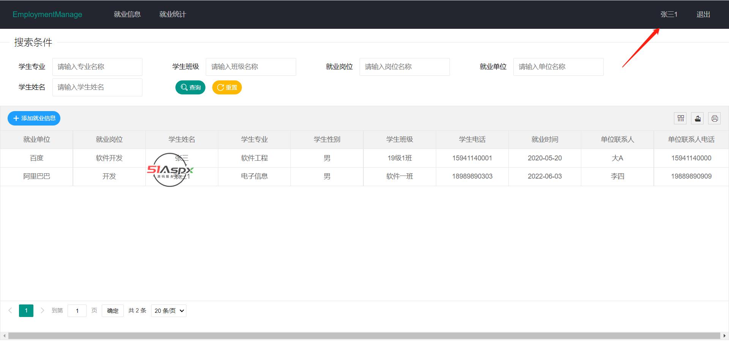This screenshot has height=342, width=729.
Task: Open the 就业统计 menu
Action: click(173, 14)
